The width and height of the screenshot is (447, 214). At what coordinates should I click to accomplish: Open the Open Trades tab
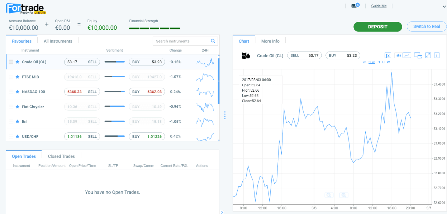coord(24,156)
